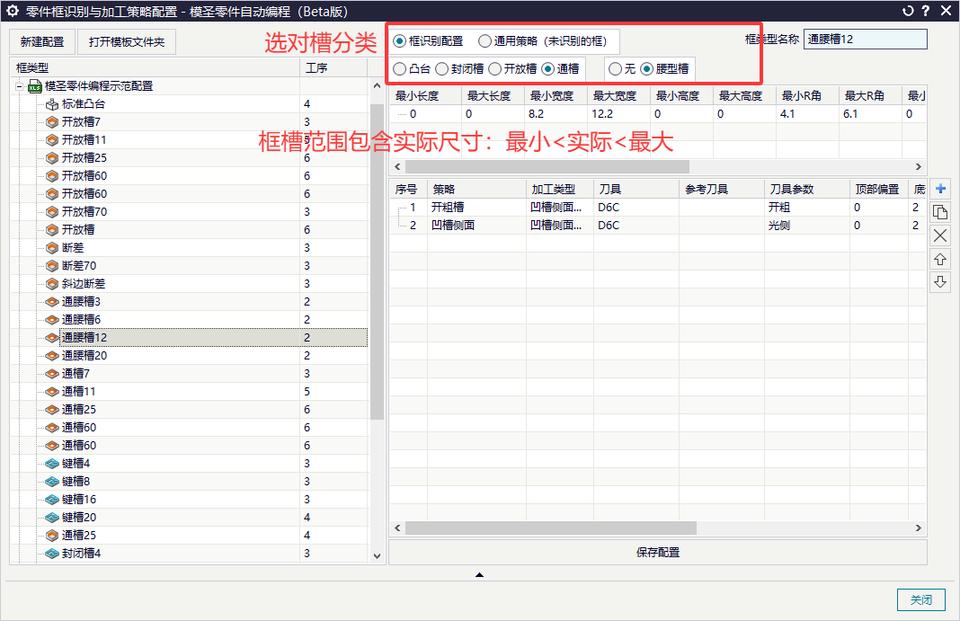Select the 封闭槽 radio option
Screen dimensions: 960x621
pyautogui.click(x=442, y=69)
